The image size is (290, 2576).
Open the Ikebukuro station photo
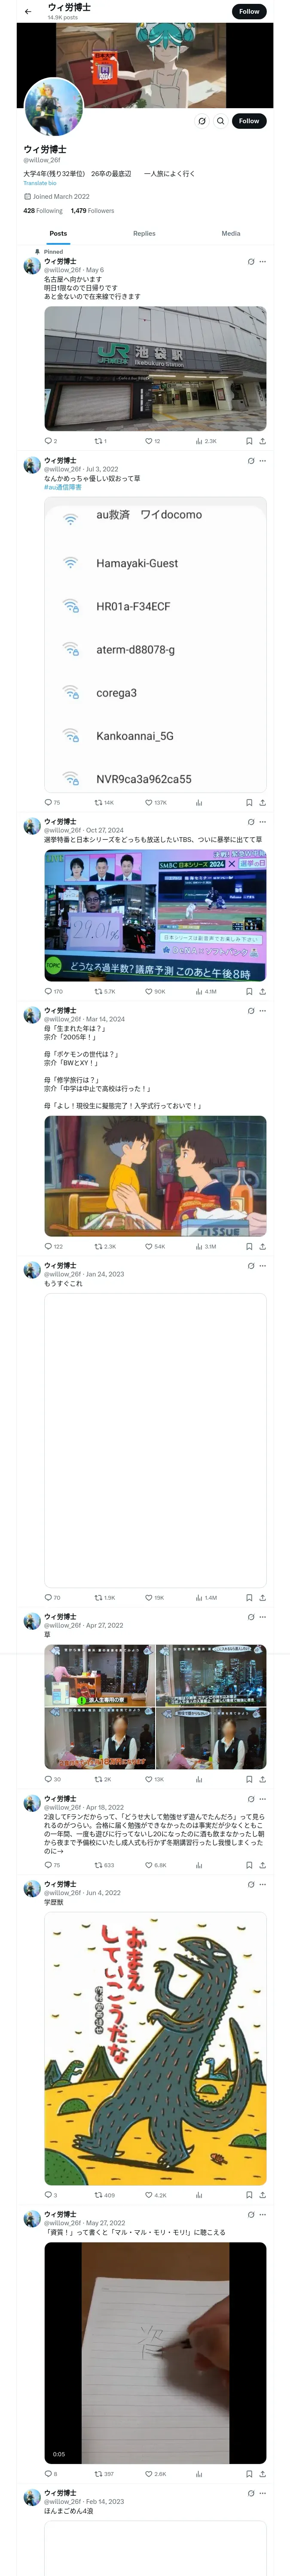pos(155,369)
